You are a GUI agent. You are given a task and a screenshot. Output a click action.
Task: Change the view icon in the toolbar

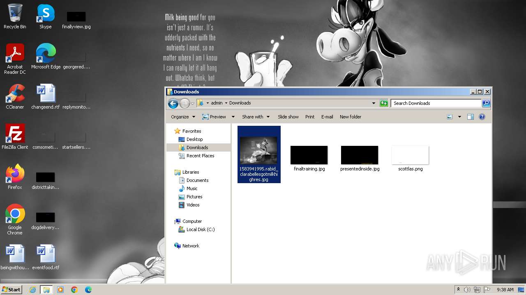click(x=450, y=117)
